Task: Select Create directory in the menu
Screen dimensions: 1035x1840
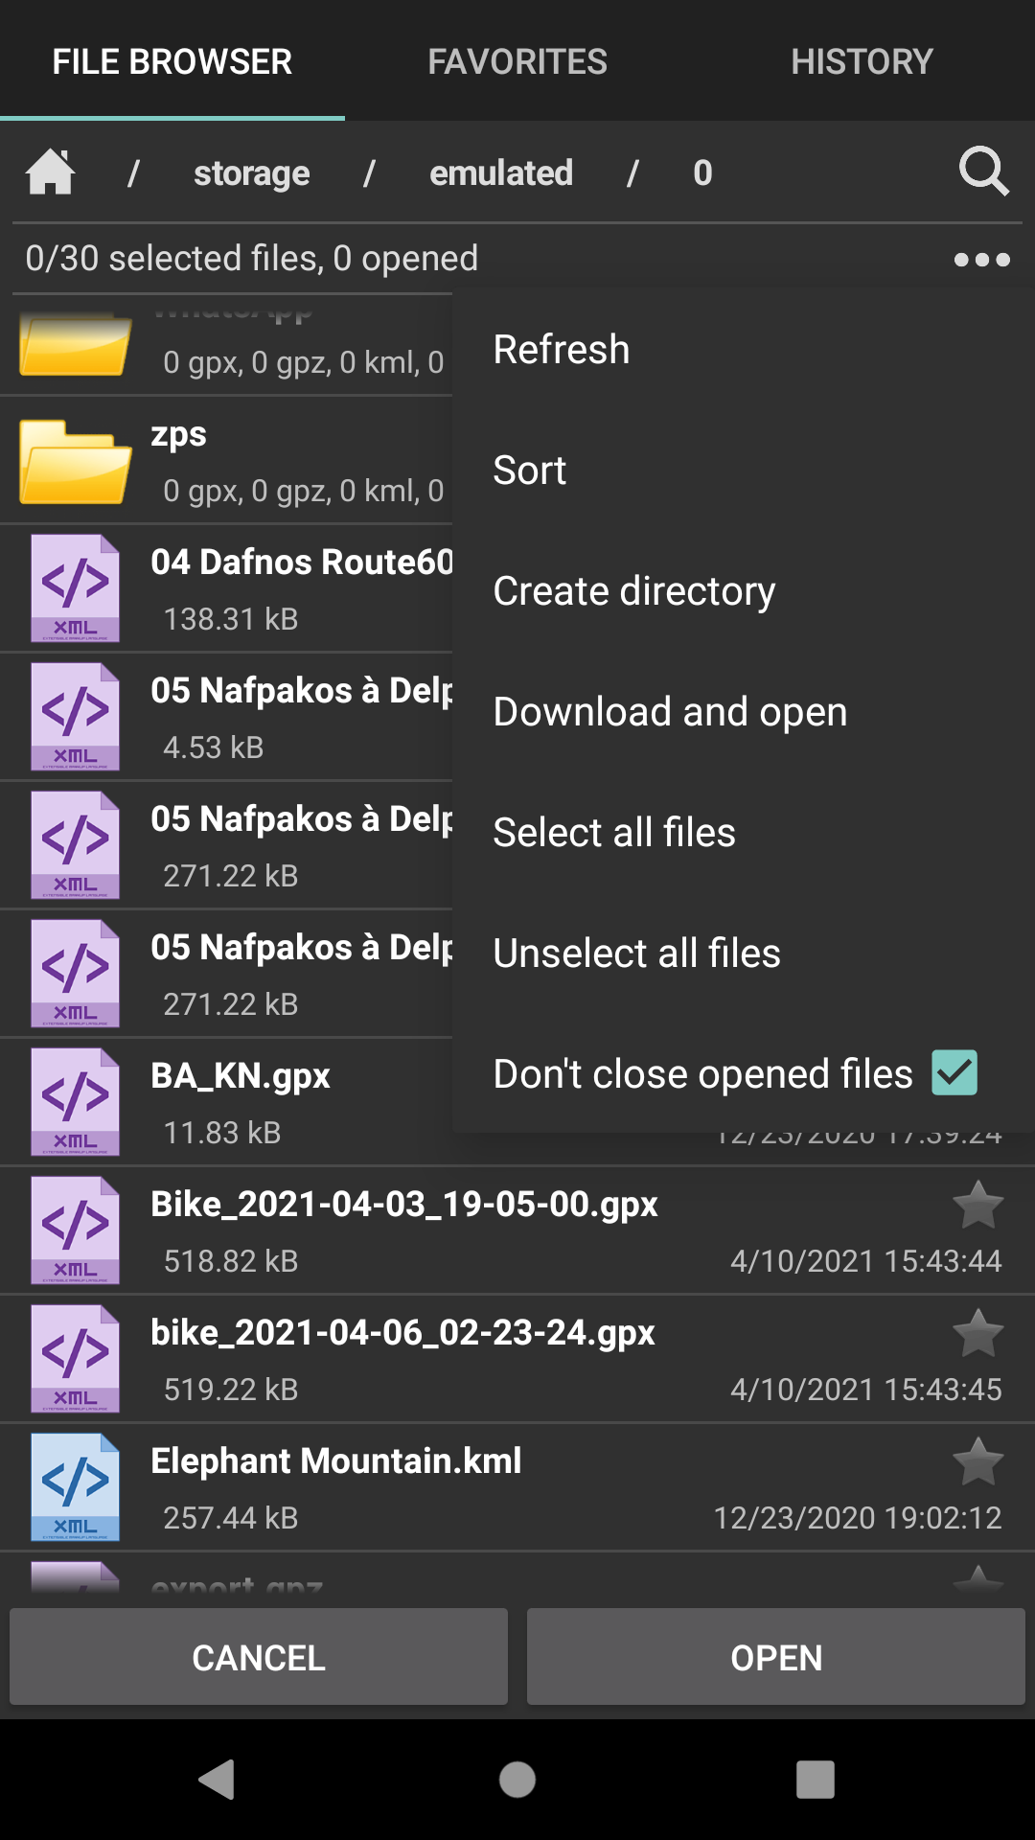Action: [633, 591]
